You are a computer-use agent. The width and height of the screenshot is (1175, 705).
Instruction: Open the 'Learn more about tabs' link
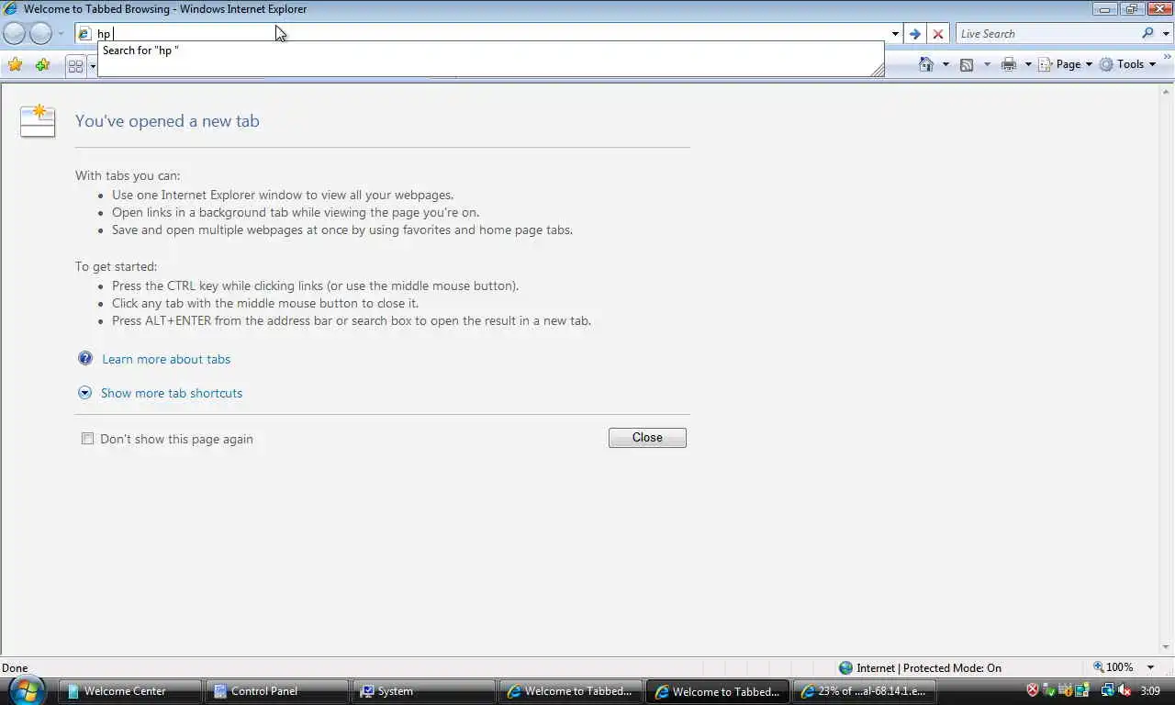click(166, 359)
